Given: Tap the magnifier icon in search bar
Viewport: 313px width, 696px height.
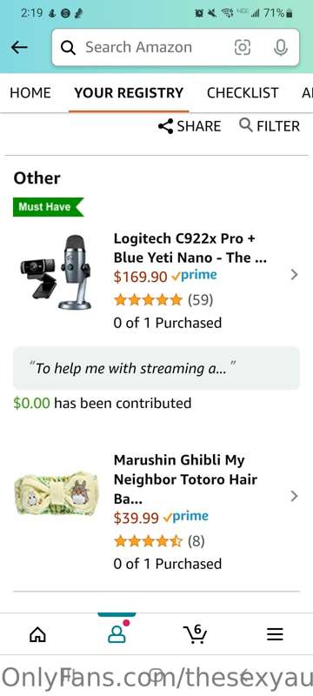Looking at the screenshot, I should (68, 48).
